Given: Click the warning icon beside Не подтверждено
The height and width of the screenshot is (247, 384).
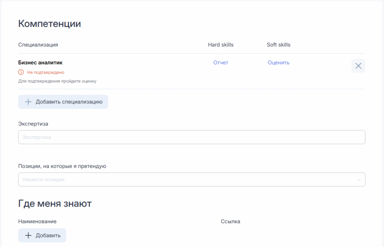Looking at the screenshot, I should pyautogui.click(x=21, y=72).
